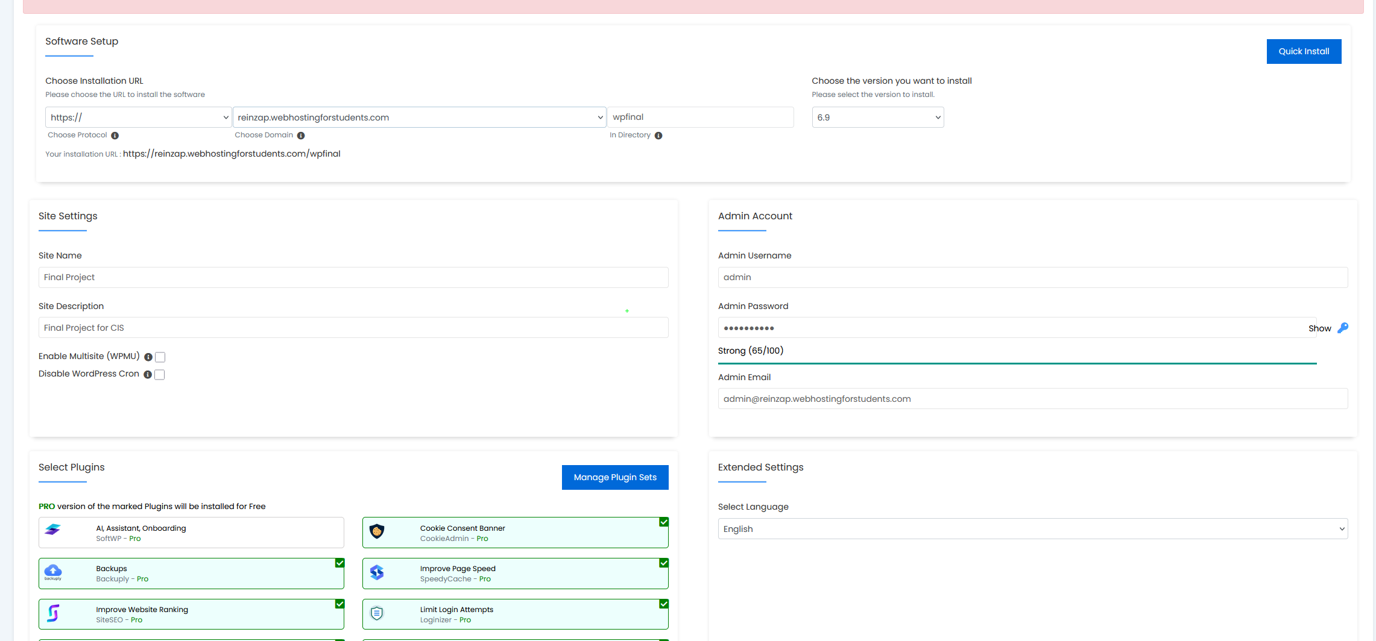This screenshot has height=641, width=1376.
Task: Open the WordPress version 6.9 dropdown
Action: coord(877,117)
